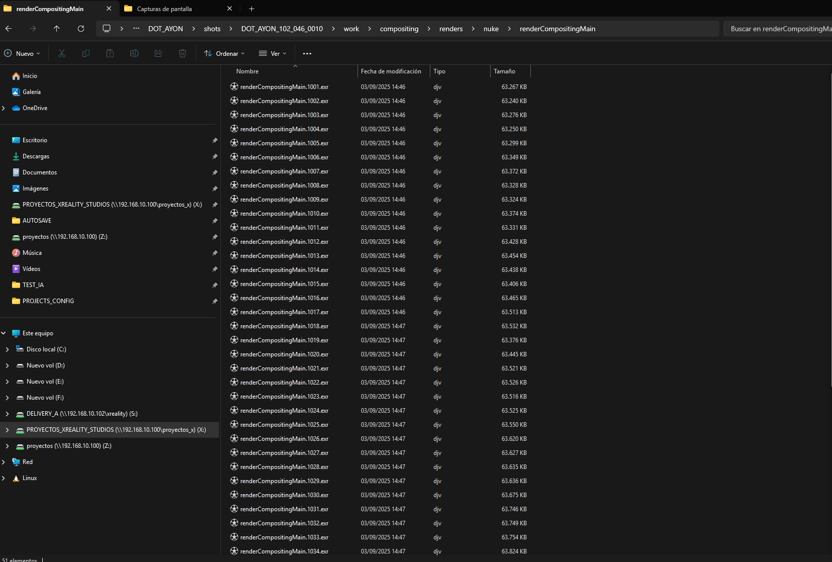Click the Nuevo button

[23, 53]
